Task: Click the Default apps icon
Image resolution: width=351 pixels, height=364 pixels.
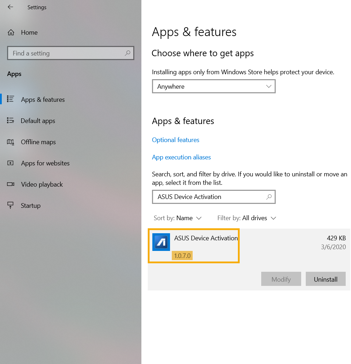Action: click(x=11, y=121)
